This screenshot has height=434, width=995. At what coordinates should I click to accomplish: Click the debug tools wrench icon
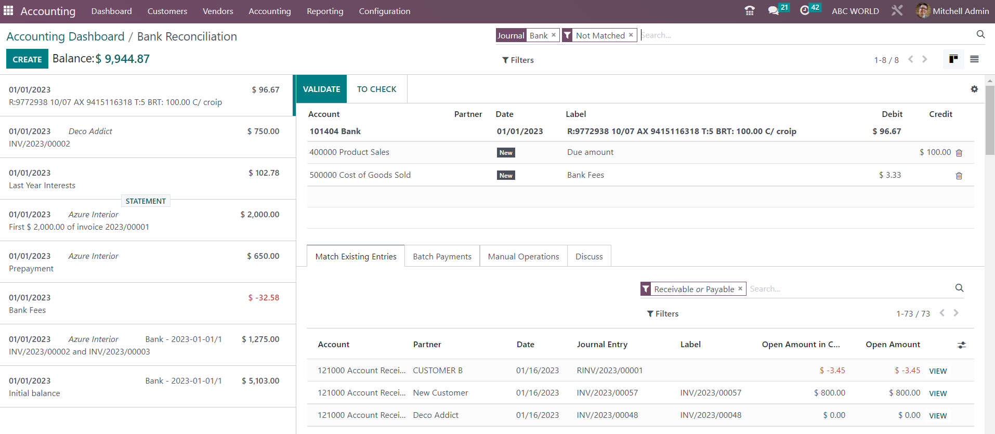[x=897, y=11]
